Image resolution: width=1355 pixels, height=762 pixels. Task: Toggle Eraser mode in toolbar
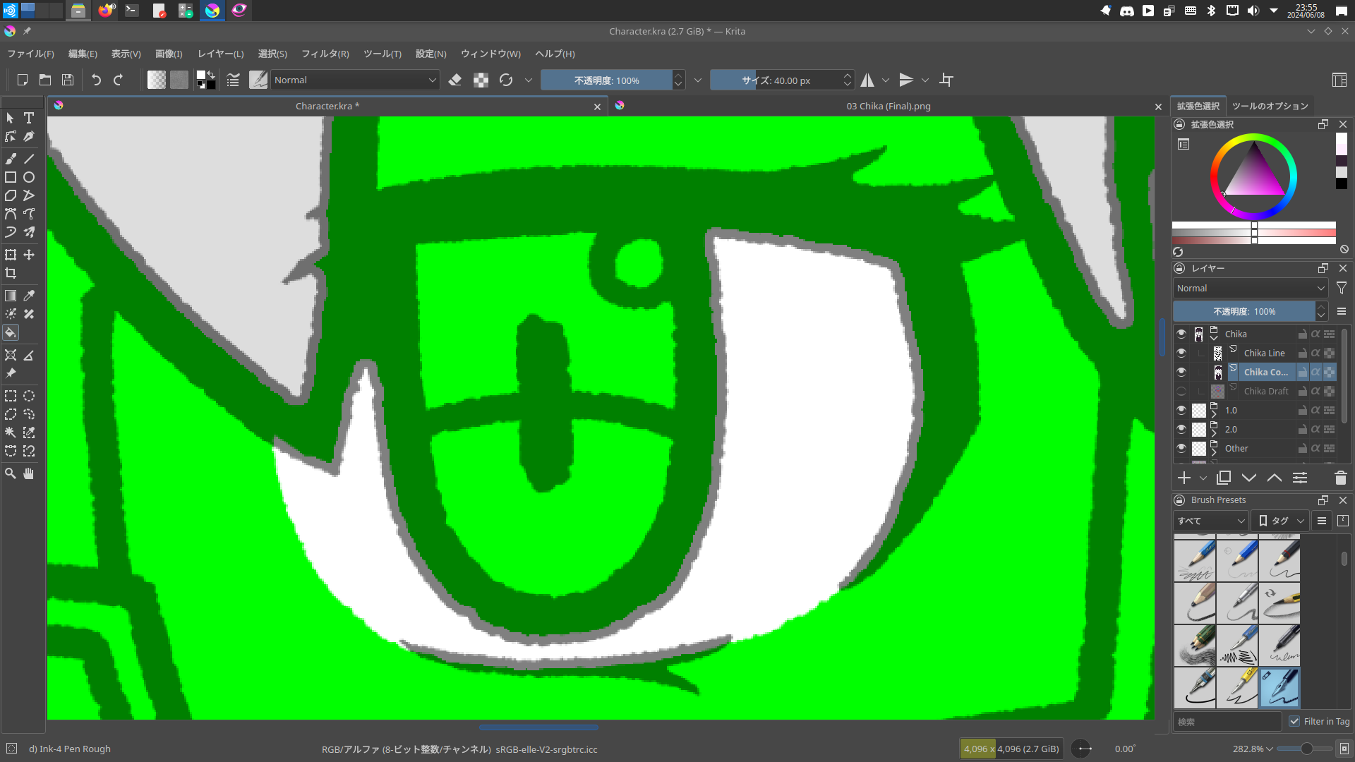[x=455, y=80]
